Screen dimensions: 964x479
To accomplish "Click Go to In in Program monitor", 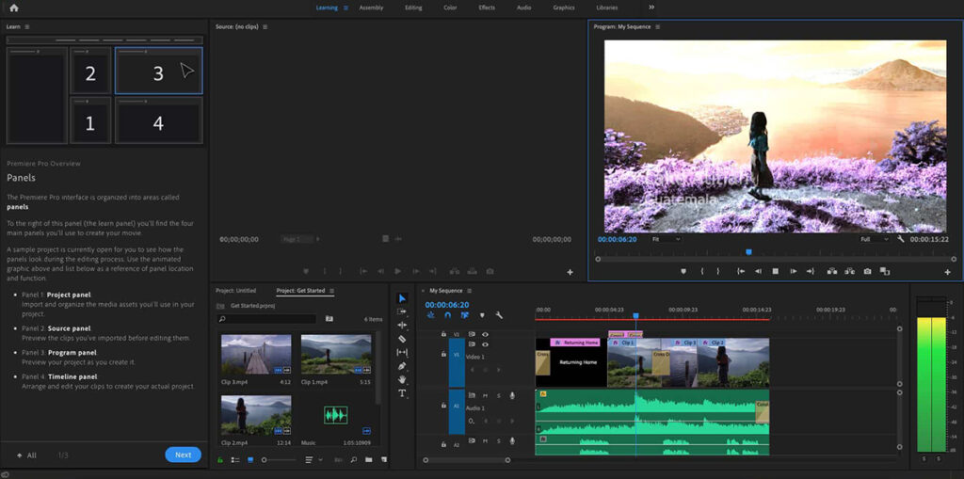I will click(741, 271).
